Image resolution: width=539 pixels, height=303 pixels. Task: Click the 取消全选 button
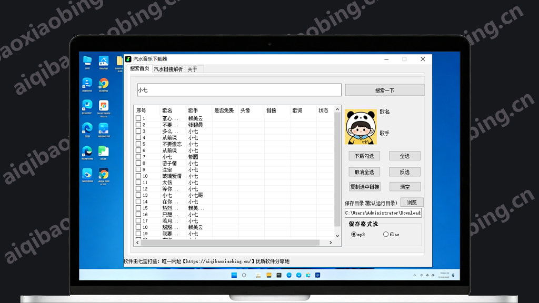click(x=364, y=172)
